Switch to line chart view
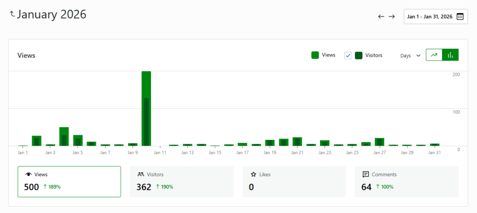477x213 pixels. [x=434, y=55]
